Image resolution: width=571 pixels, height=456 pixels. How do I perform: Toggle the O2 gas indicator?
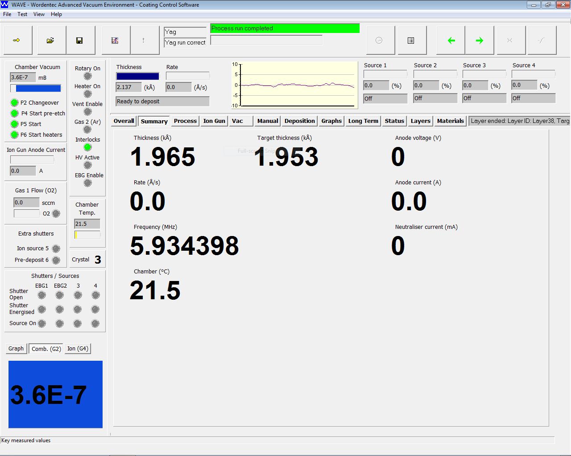pos(56,214)
